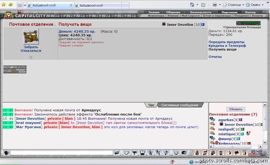Click the dark icon left of chat input
Screen dimensions: 270x165
coord(7,153)
